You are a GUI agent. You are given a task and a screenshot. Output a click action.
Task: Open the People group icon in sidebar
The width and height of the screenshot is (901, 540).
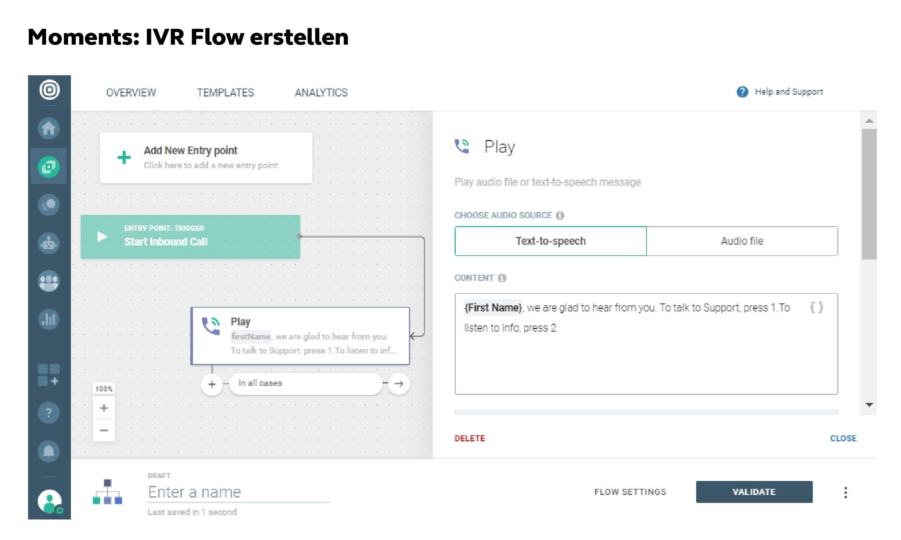click(x=49, y=281)
